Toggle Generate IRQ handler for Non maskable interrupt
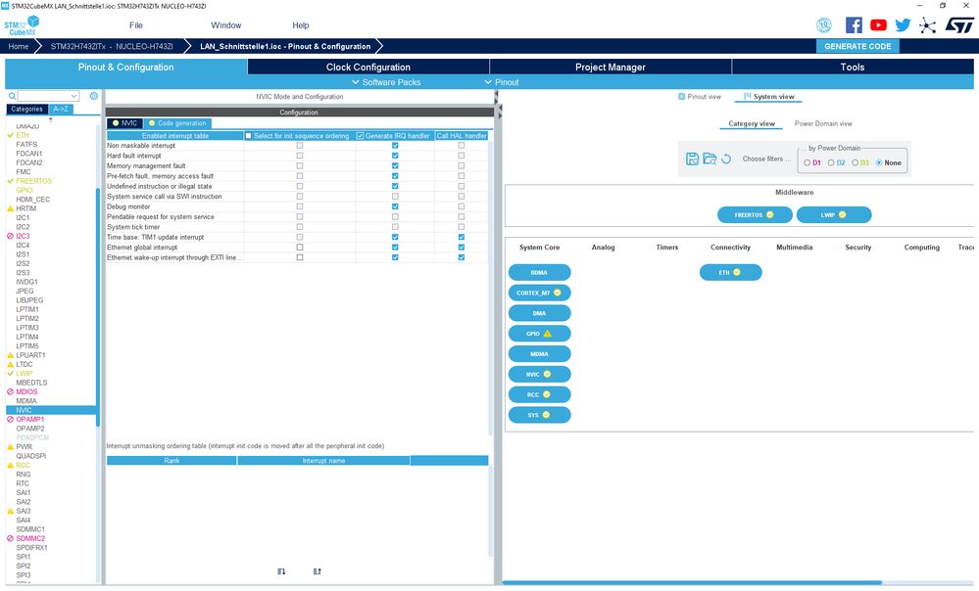This screenshot has height=591, width=979. point(395,145)
